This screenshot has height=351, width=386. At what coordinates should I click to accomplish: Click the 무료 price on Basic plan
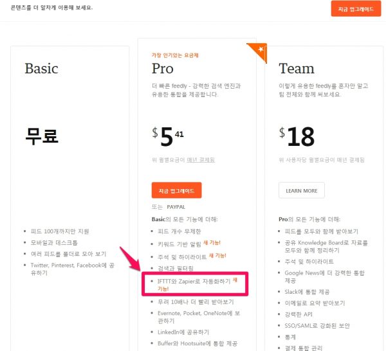point(42,136)
